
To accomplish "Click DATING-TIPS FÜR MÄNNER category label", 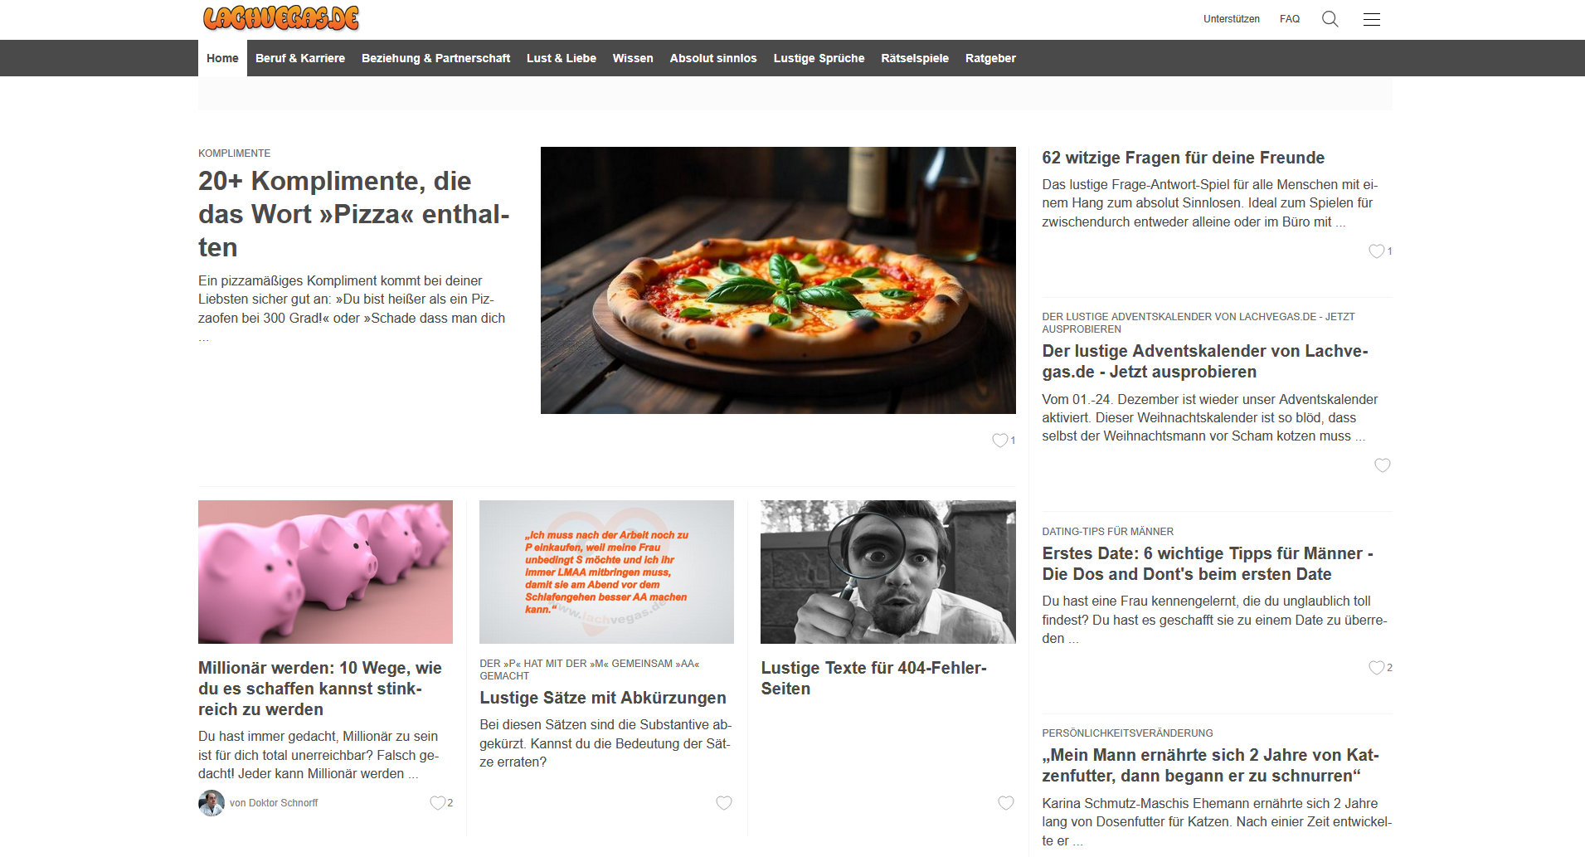I will (x=1108, y=532).
